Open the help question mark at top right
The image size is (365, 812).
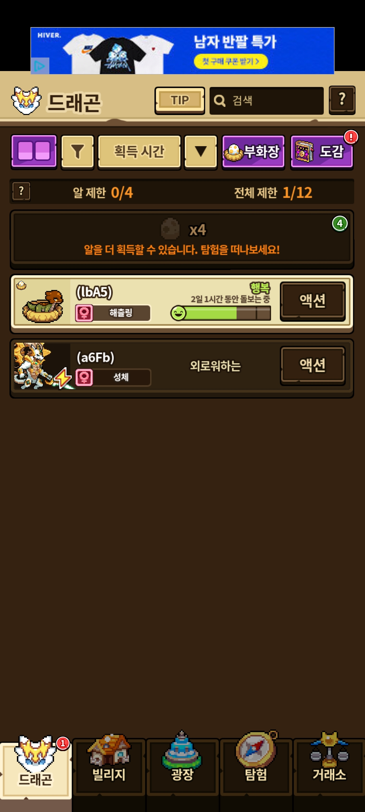[342, 100]
